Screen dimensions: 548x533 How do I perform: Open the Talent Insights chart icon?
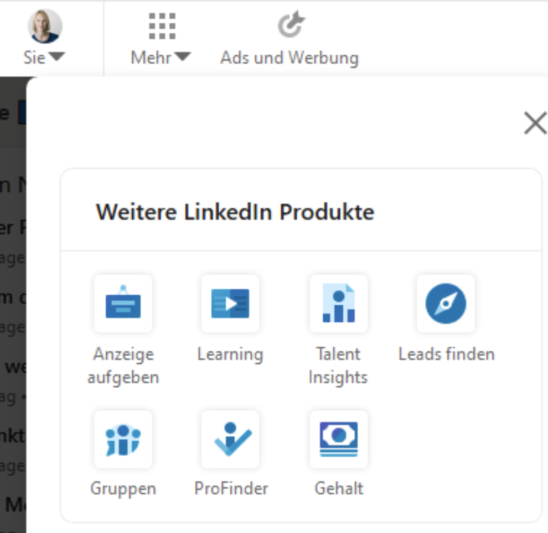click(338, 304)
